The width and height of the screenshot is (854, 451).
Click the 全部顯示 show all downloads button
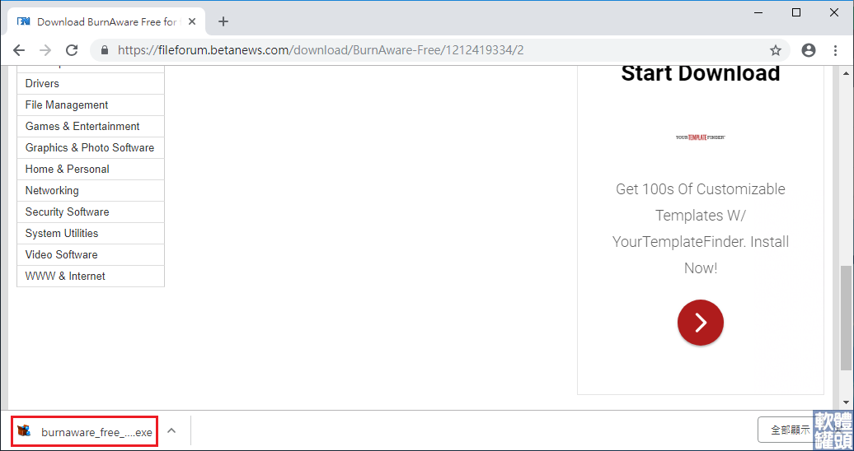click(x=791, y=430)
